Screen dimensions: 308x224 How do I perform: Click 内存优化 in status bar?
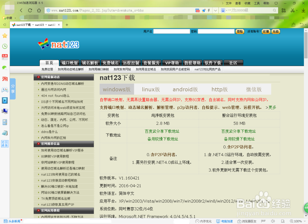204,221
